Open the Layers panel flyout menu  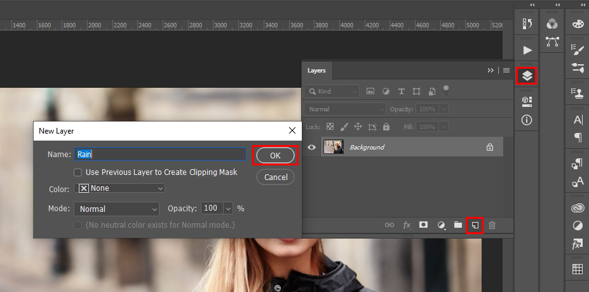tap(506, 71)
